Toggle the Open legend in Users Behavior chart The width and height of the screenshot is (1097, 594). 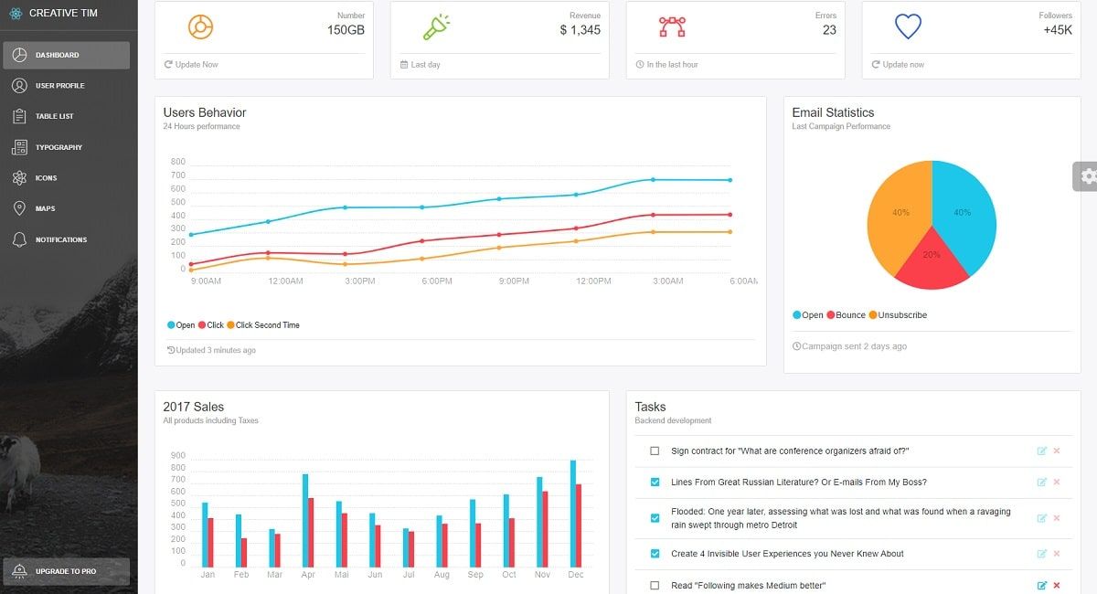coord(182,324)
